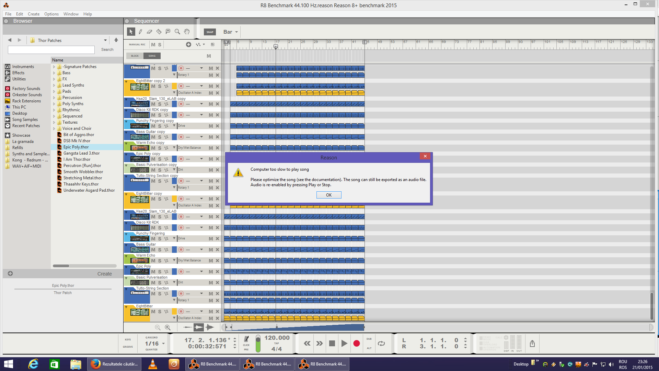
Task: Zoom out sequencer with minus magnifier
Action: click(158, 327)
